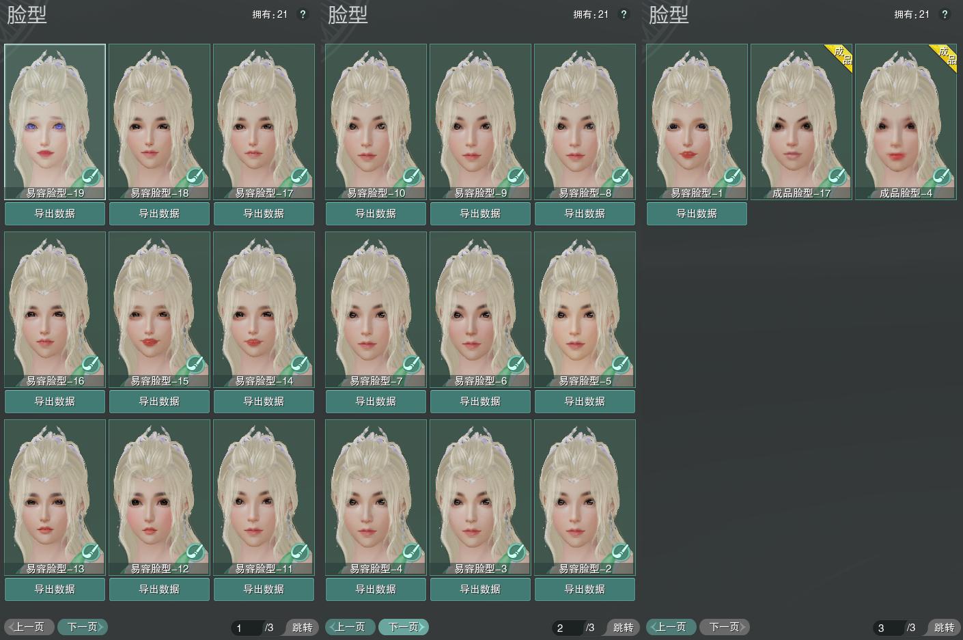Click the brush icon on 易容脸型-10
Image resolution: width=963 pixels, height=640 pixels.
(x=413, y=178)
